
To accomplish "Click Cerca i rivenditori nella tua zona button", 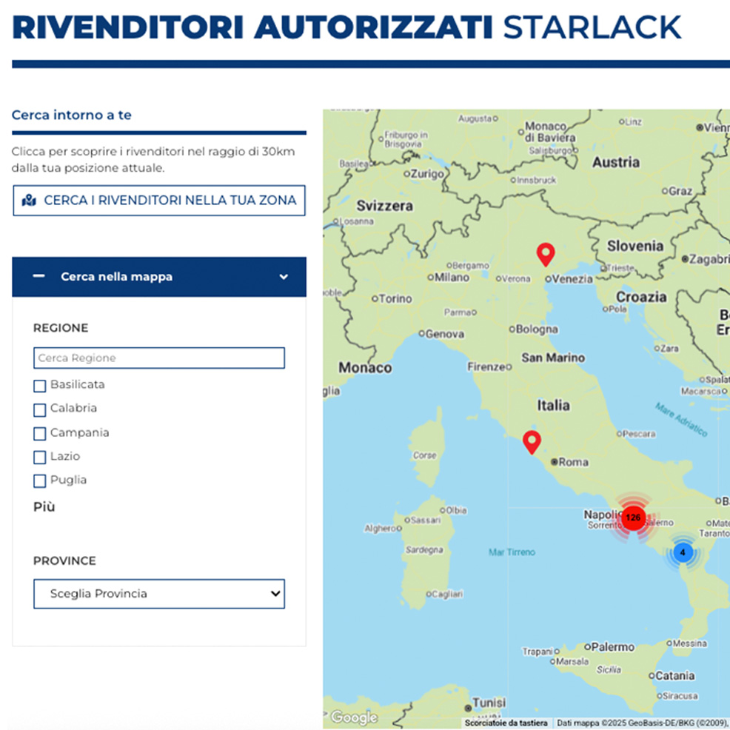I will click(x=158, y=200).
